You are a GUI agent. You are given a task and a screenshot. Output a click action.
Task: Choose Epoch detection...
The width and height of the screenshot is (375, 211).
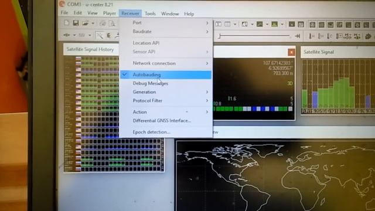tap(165, 132)
